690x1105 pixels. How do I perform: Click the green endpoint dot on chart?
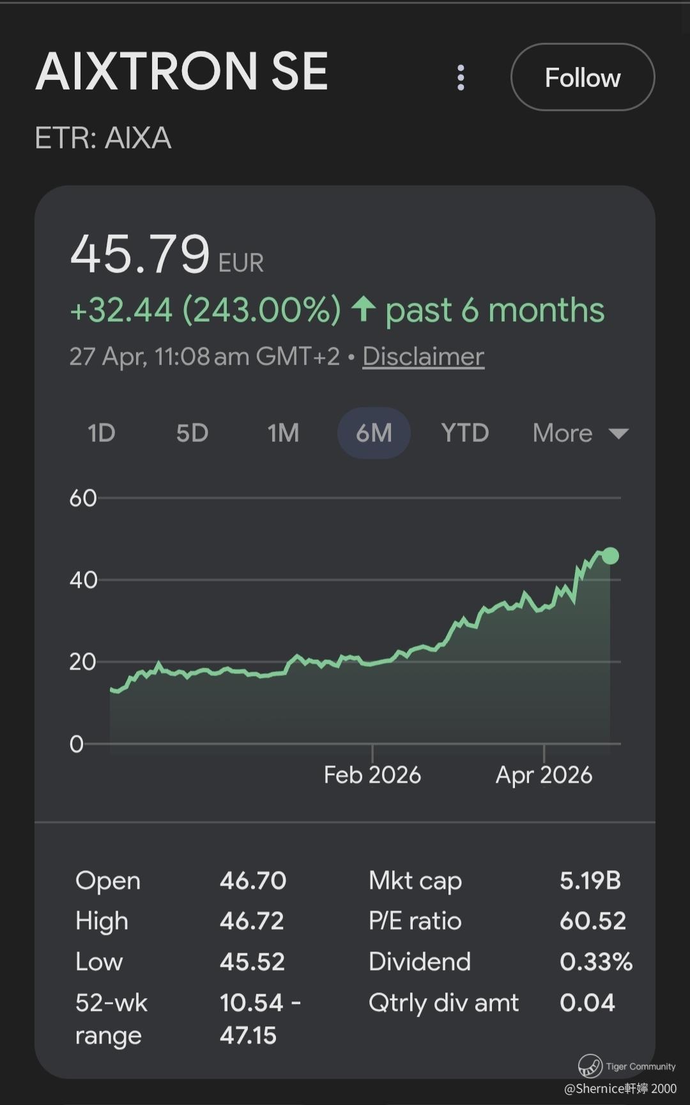(x=610, y=556)
